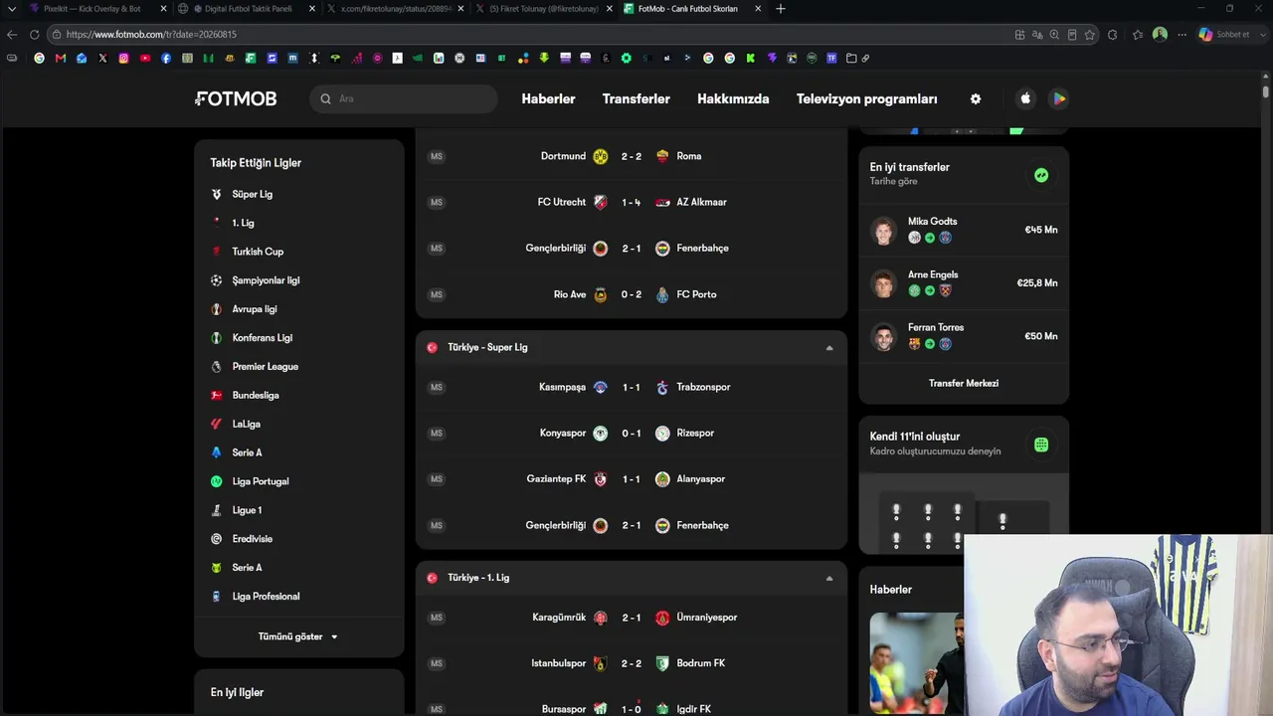Open the Haberler news thumbnail
Image resolution: width=1273 pixels, height=716 pixels.
click(916, 663)
